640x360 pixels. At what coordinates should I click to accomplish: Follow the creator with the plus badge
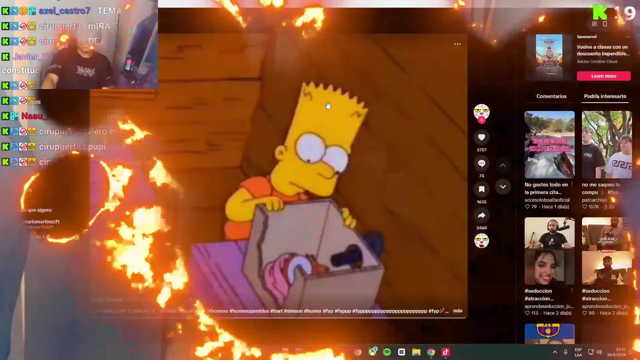(x=481, y=120)
